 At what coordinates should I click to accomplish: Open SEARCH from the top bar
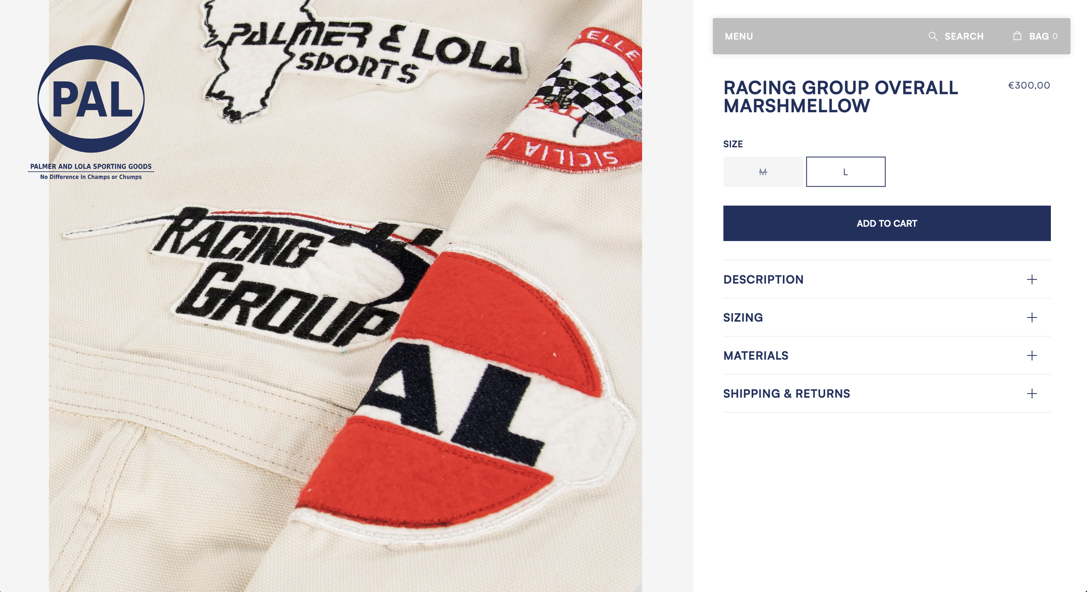click(964, 37)
